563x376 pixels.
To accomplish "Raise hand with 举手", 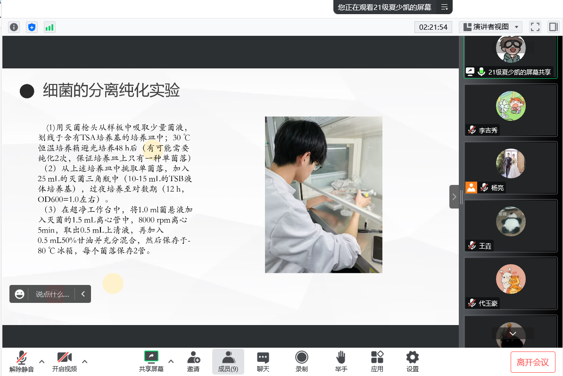I will coord(341,362).
